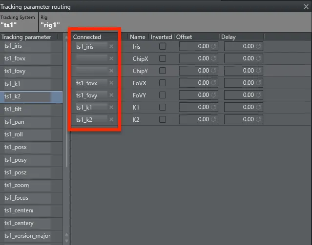
Task: Close the Tracking parameter routing window
Action: (x=306, y=6)
